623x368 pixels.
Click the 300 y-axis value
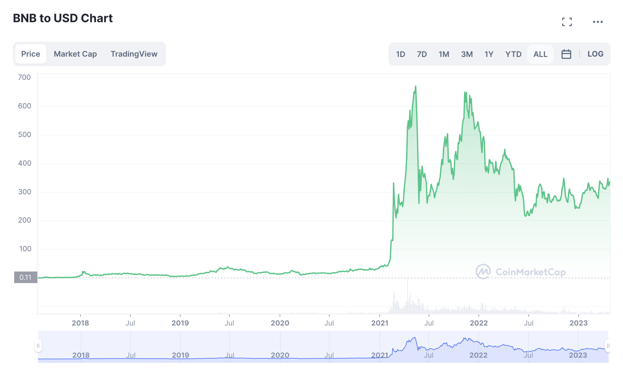pyautogui.click(x=24, y=192)
